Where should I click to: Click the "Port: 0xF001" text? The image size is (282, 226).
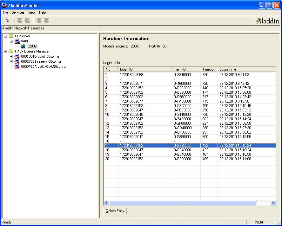tap(158, 46)
